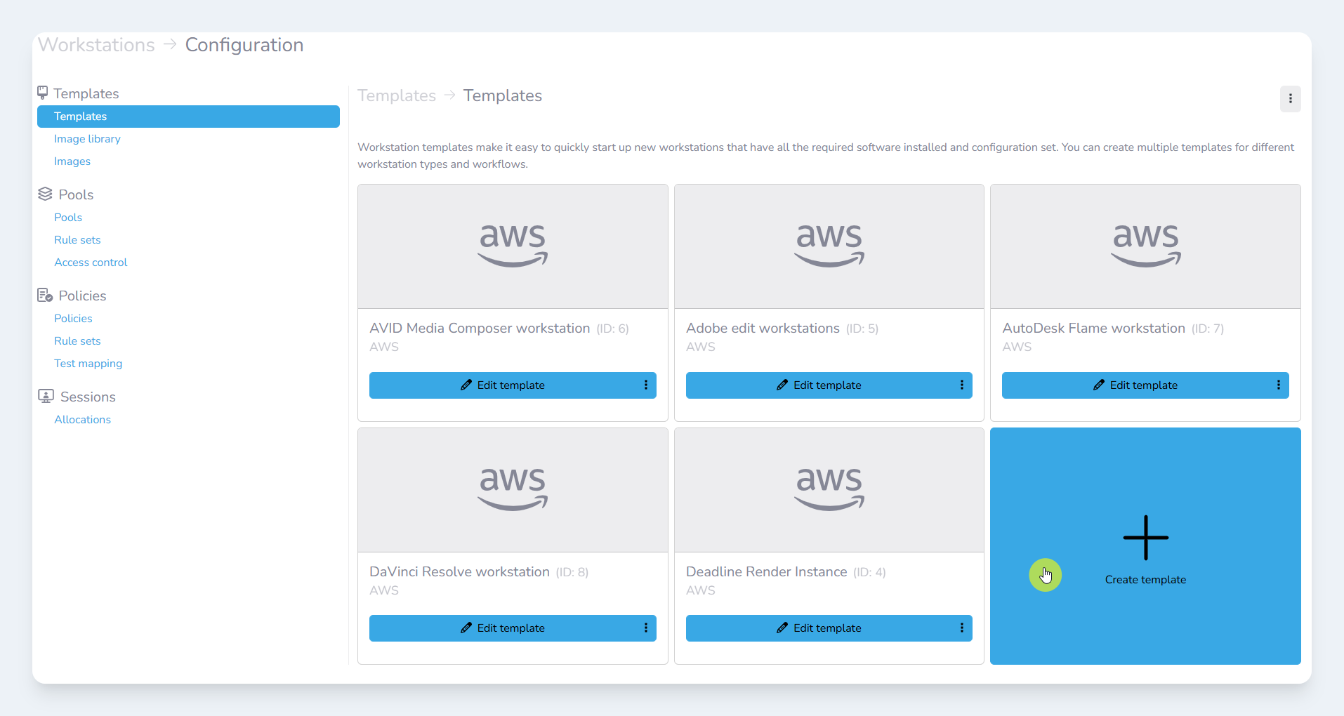Image resolution: width=1344 pixels, height=716 pixels.
Task: Click the plus icon to create template
Action: tap(1145, 538)
